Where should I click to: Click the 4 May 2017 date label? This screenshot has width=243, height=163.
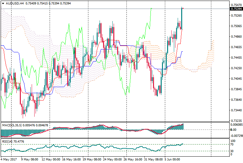[x=8, y=159]
